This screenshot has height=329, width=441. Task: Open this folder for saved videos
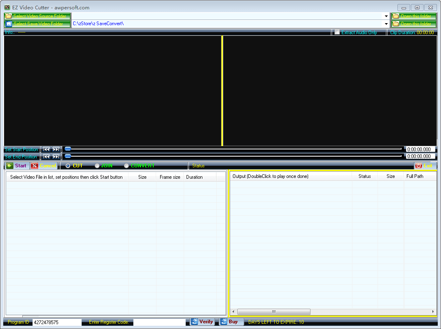click(x=413, y=24)
